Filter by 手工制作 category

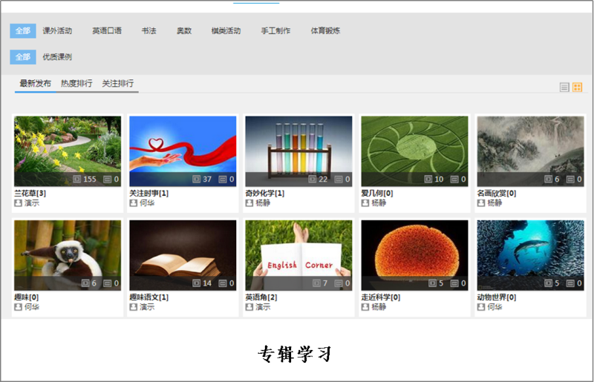pyautogui.click(x=275, y=30)
